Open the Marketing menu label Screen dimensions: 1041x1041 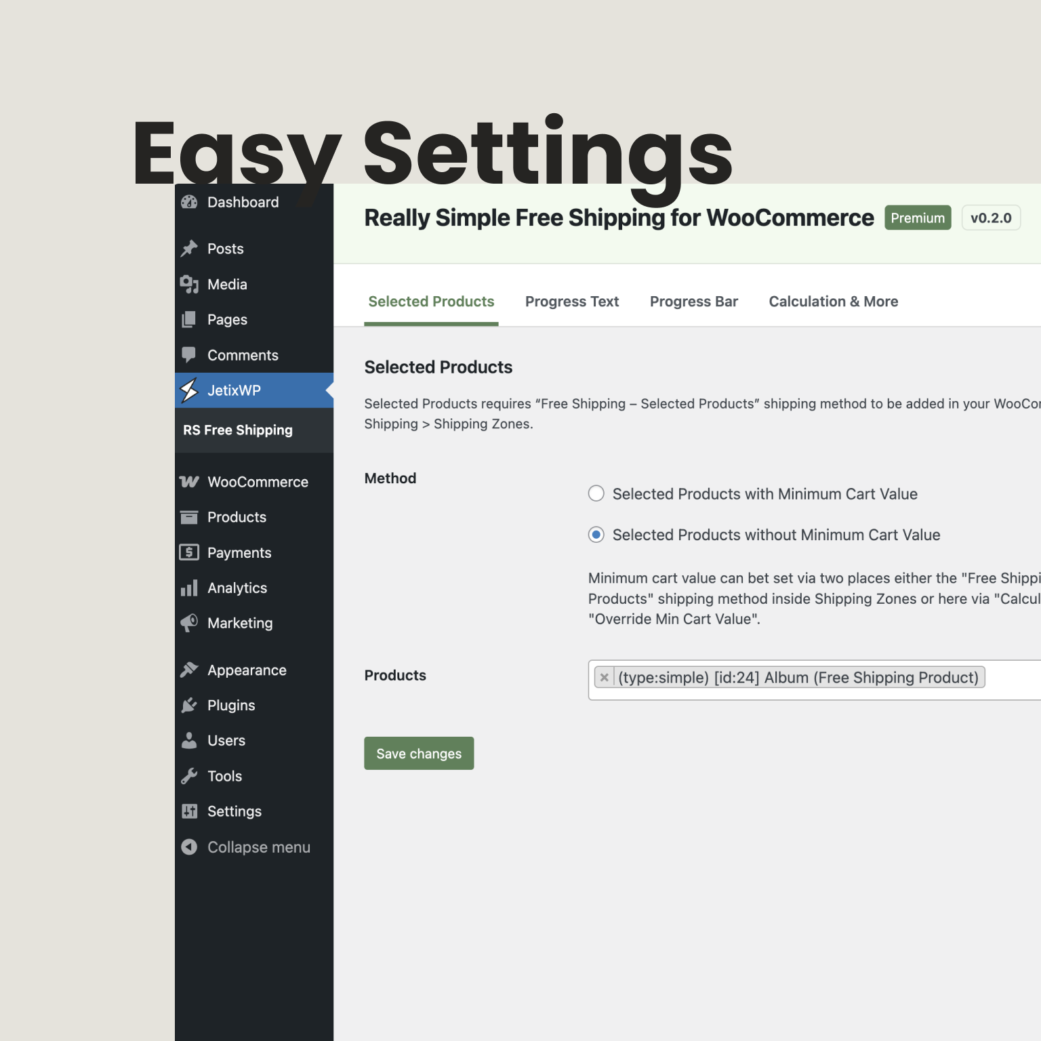(240, 624)
